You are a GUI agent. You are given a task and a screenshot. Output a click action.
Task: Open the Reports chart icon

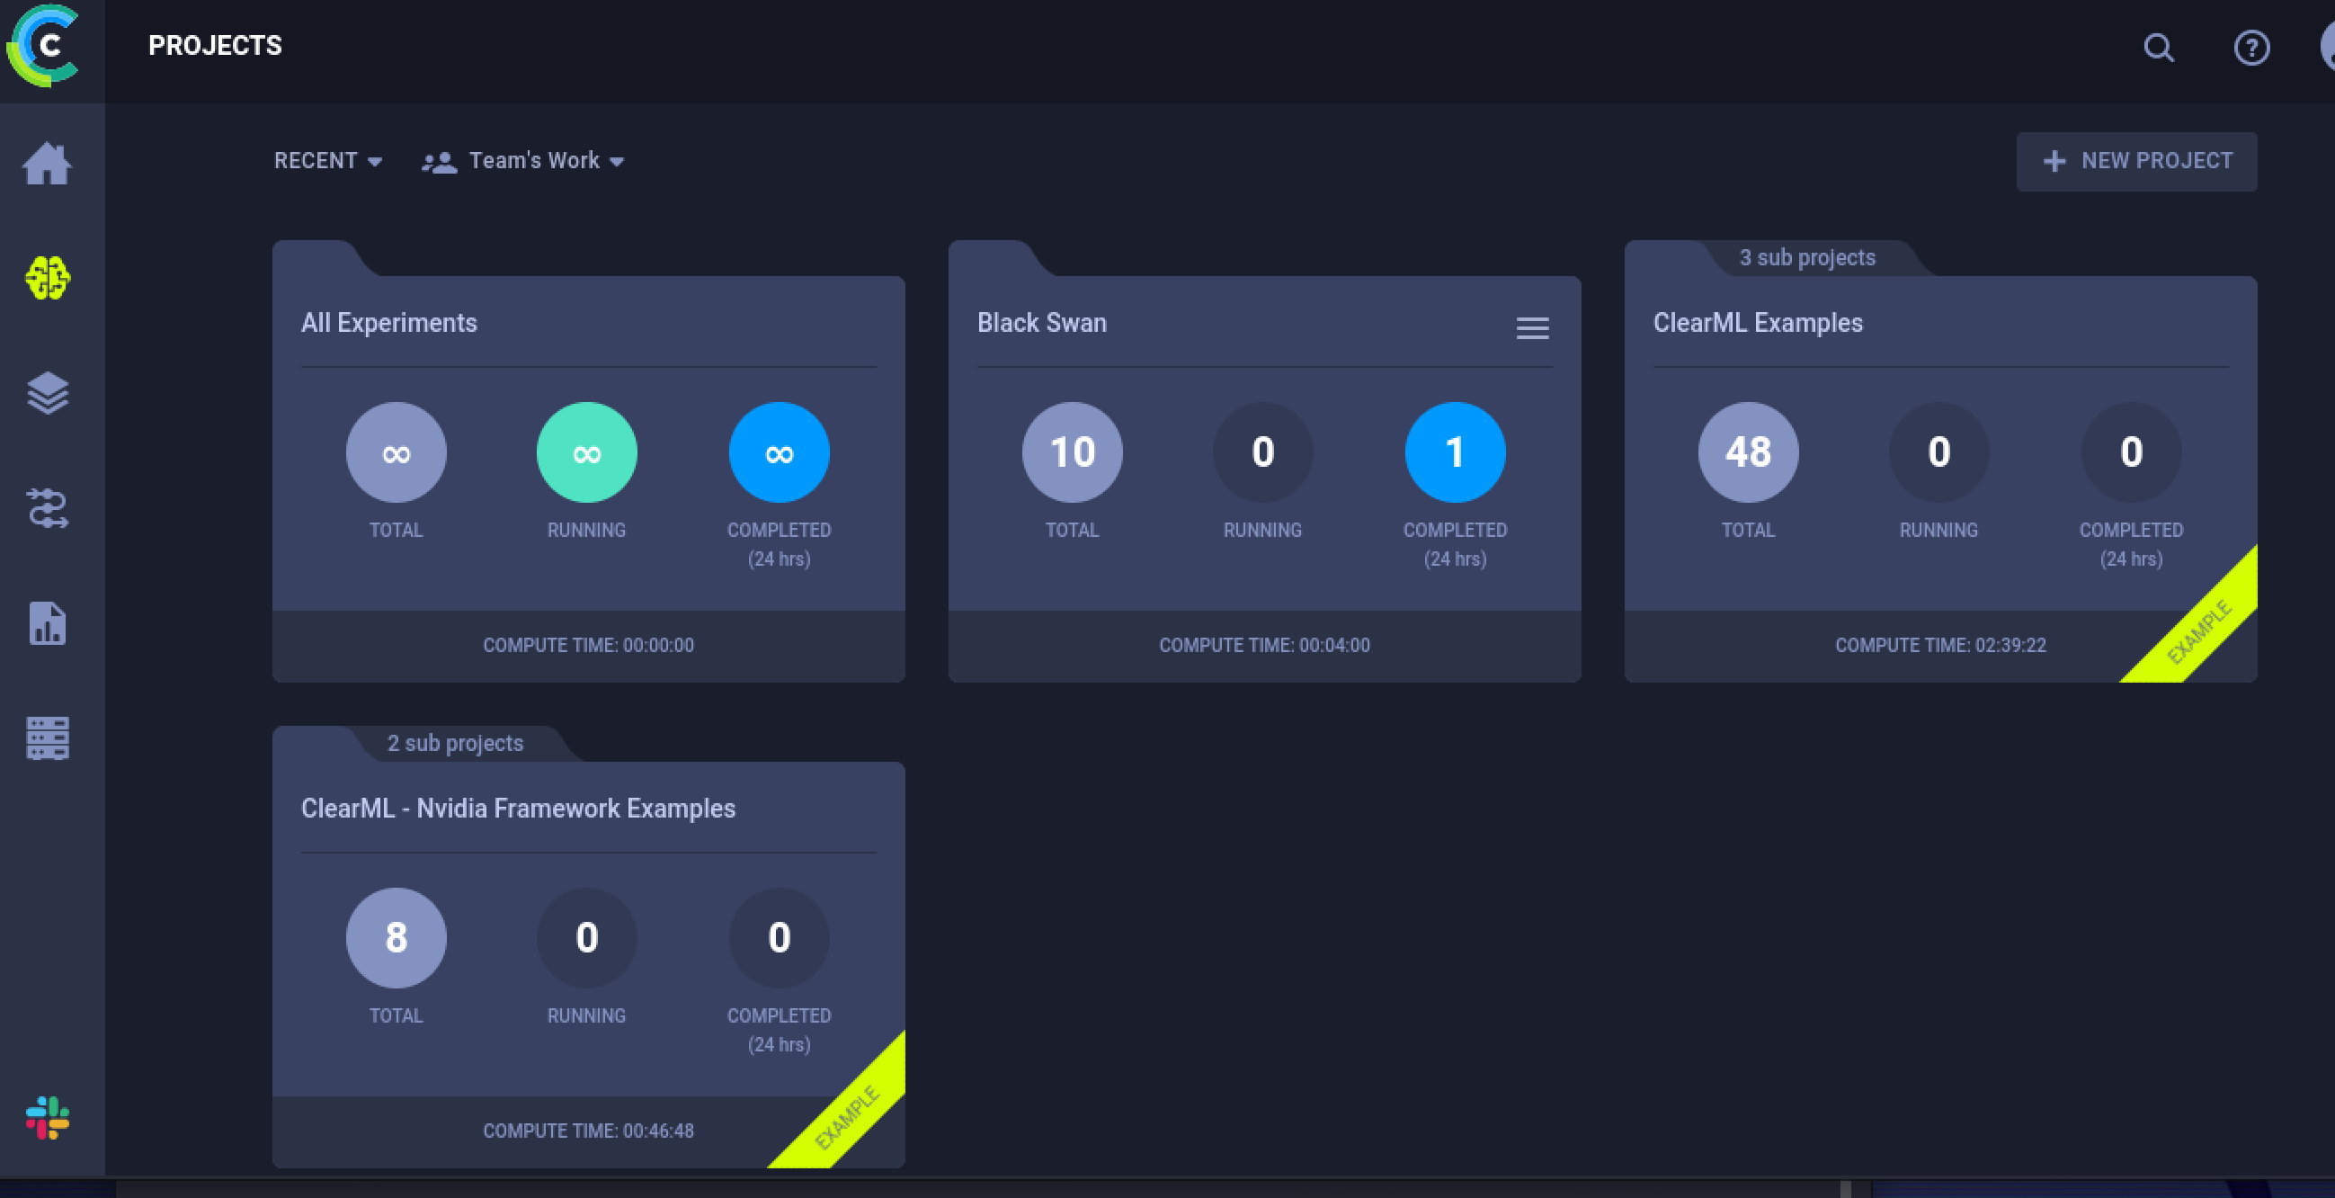[x=47, y=624]
